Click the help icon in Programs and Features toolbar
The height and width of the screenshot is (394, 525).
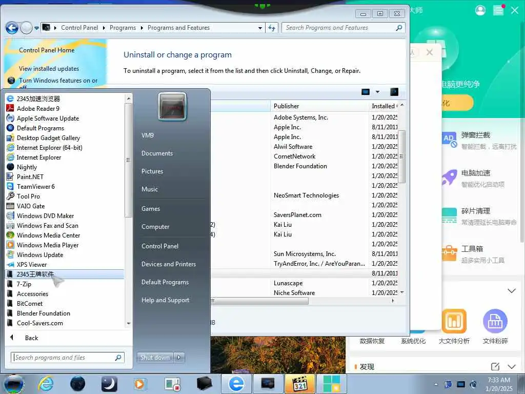tap(394, 92)
